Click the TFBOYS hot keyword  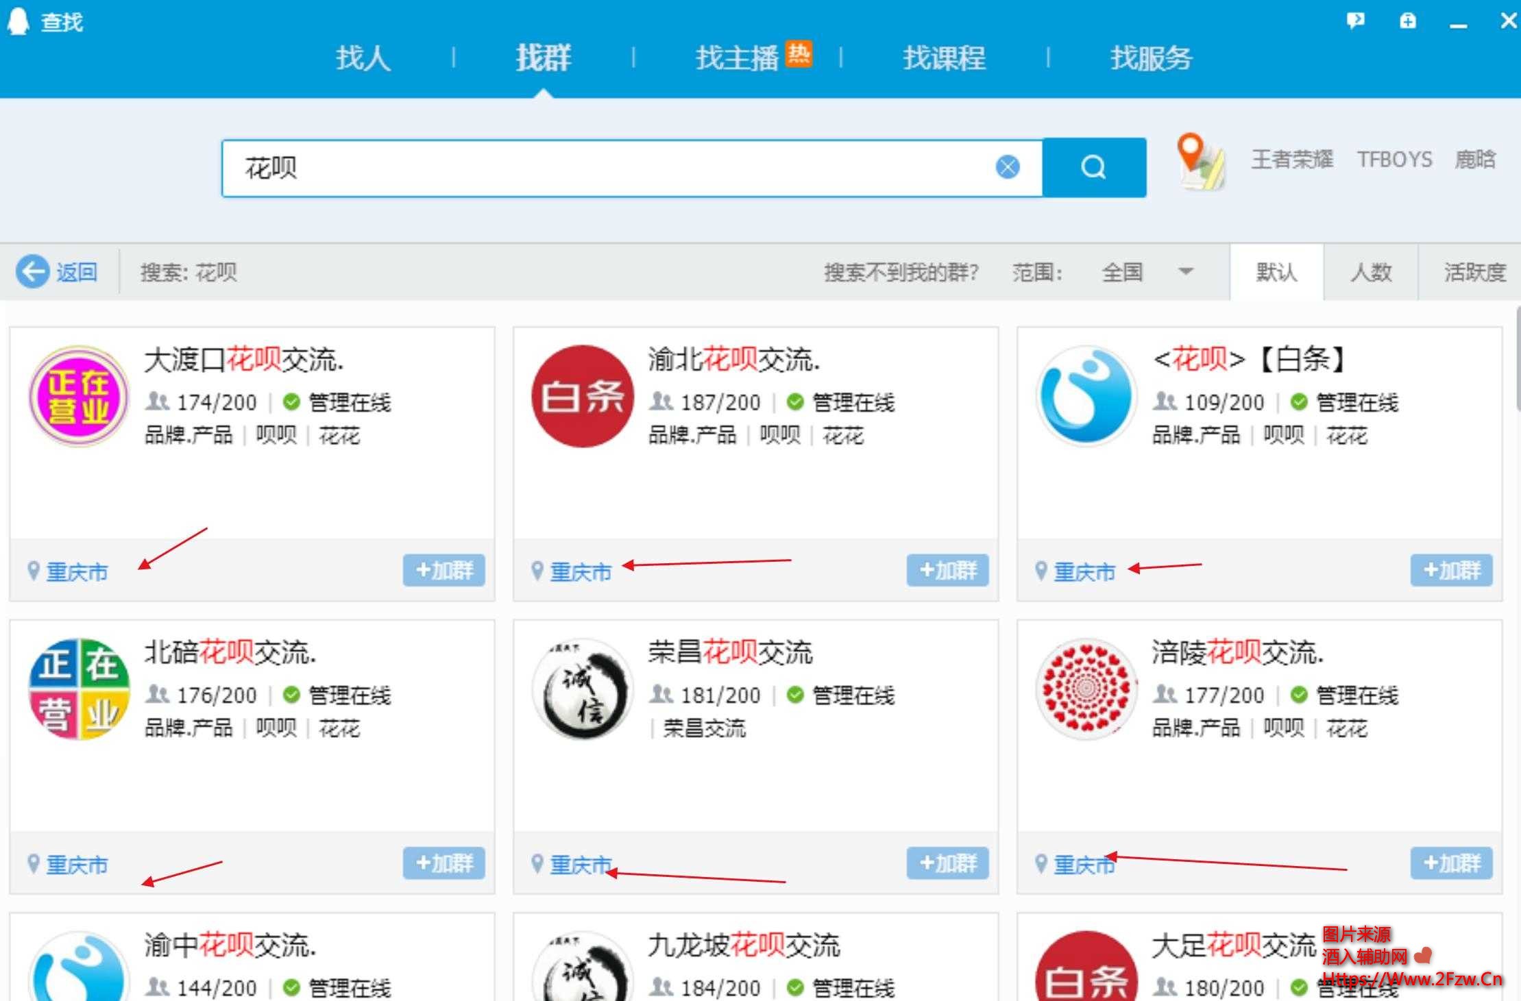click(x=1395, y=160)
